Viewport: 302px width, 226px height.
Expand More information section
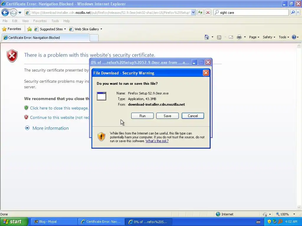[47, 128]
